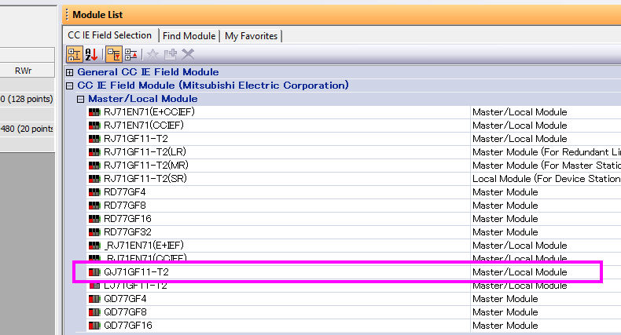Expand General CC IE Field Module group
621x335 pixels.
click(x=70, y=72)
